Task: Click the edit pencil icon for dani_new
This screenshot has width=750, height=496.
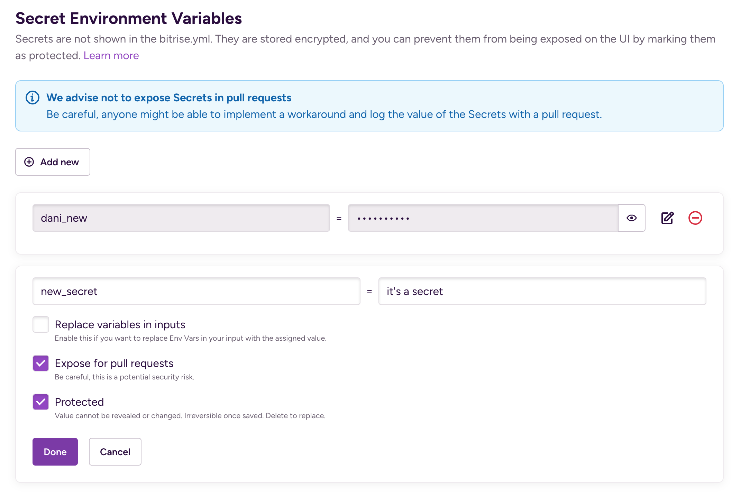Action: coord(667,218)
